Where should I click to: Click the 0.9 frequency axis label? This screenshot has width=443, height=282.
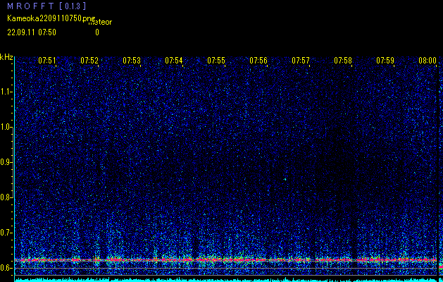pos(6,162)
